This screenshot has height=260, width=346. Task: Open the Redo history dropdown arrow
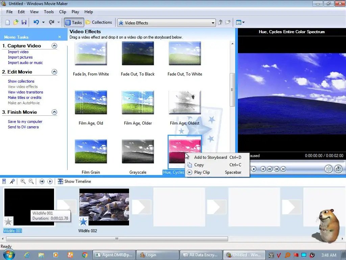(x=58, y=22)
